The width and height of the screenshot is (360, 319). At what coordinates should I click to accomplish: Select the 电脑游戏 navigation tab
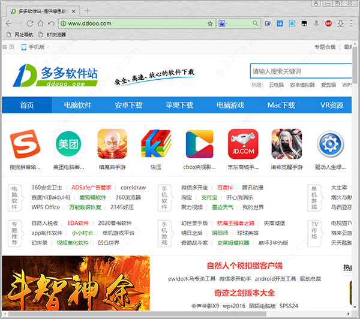pyautogui.click(x=230, y=105)
